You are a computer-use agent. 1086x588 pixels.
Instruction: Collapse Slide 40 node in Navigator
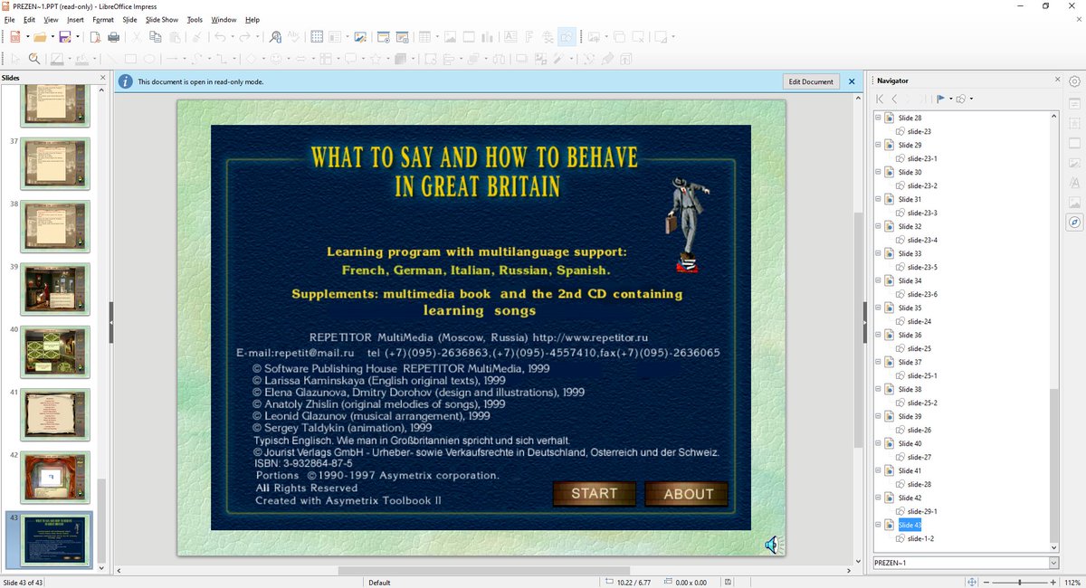877,443
